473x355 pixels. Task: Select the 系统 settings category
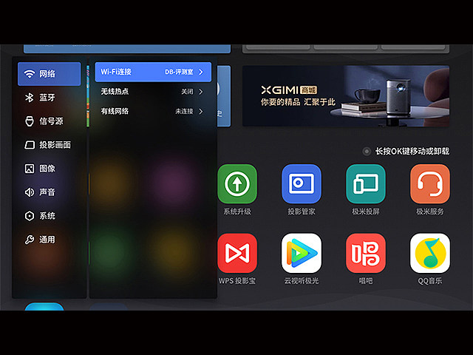(50, 216)
